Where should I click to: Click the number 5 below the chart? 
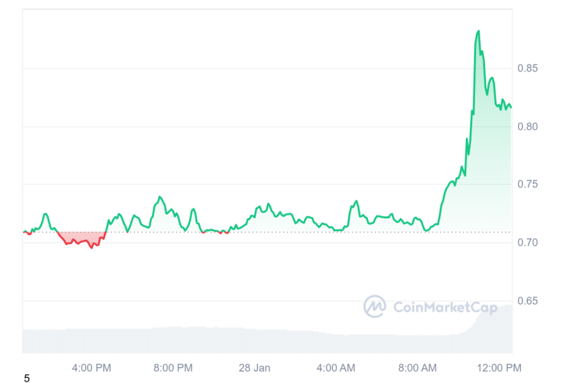tap(27, 378)
